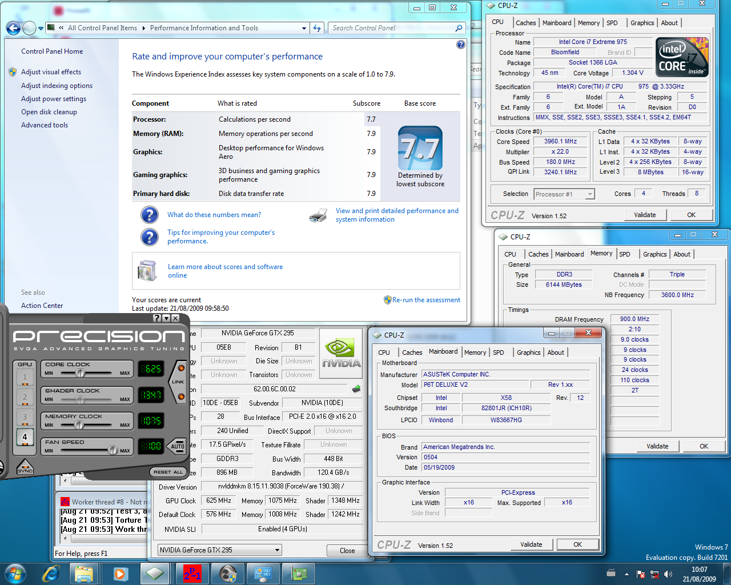Screen dimensions: 731x585
Task: Click the Windows Media Player taskbar icon
Action: click(121, 574)
